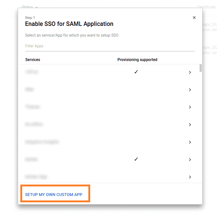Expand the third service row's chevron arrow
The width and height of the screenshot is (217, 216).
tap(190, 107)
